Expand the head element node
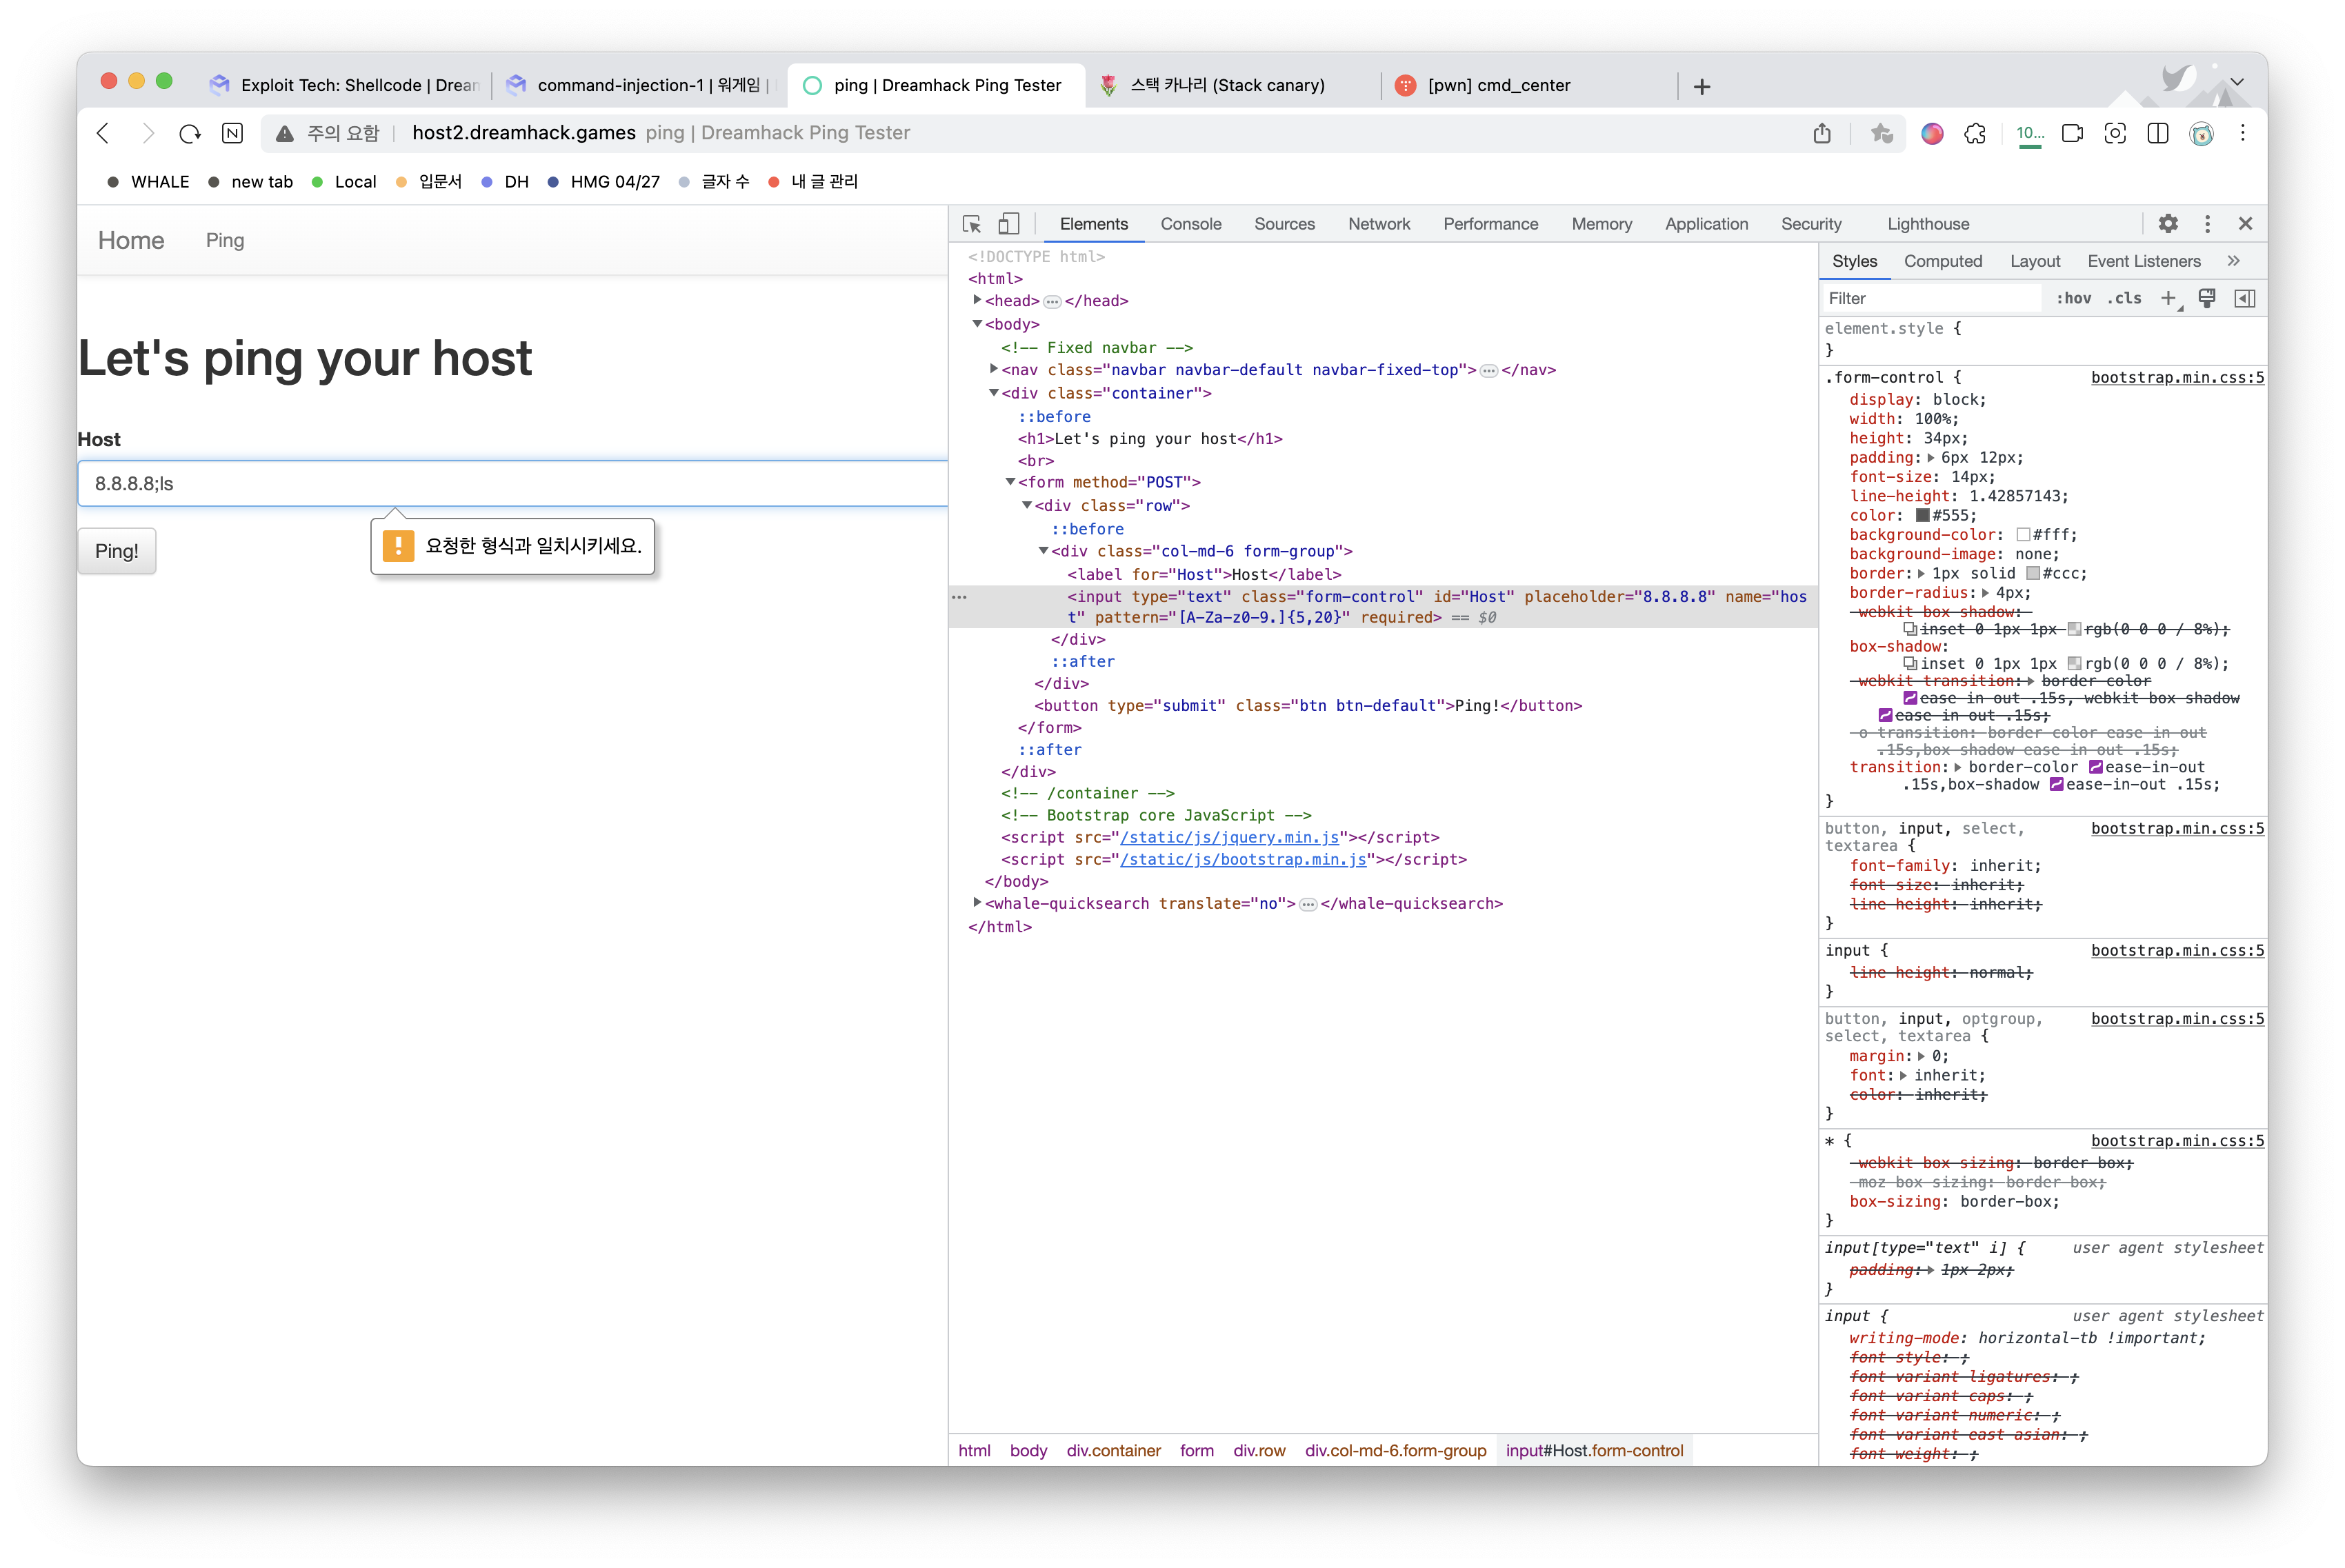 (977, 300)
